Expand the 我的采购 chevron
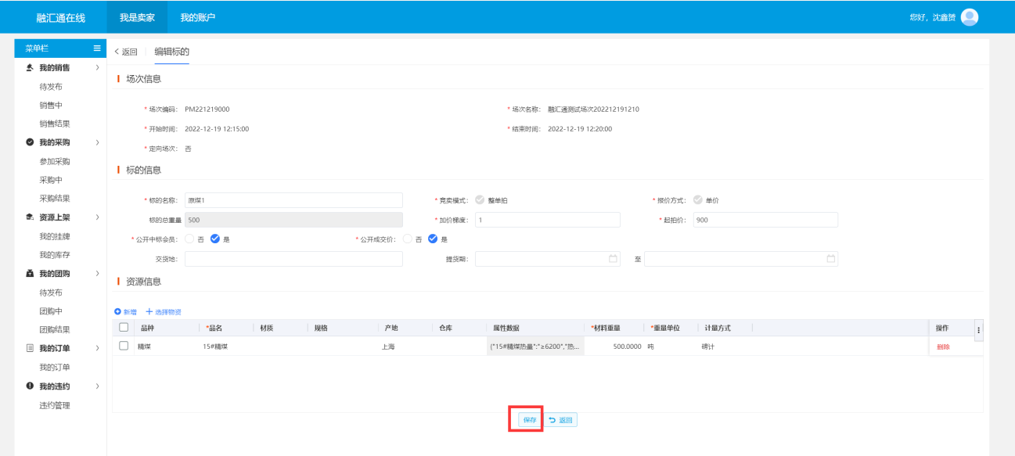The image size is (1015, 456). (x=97, y=142)
